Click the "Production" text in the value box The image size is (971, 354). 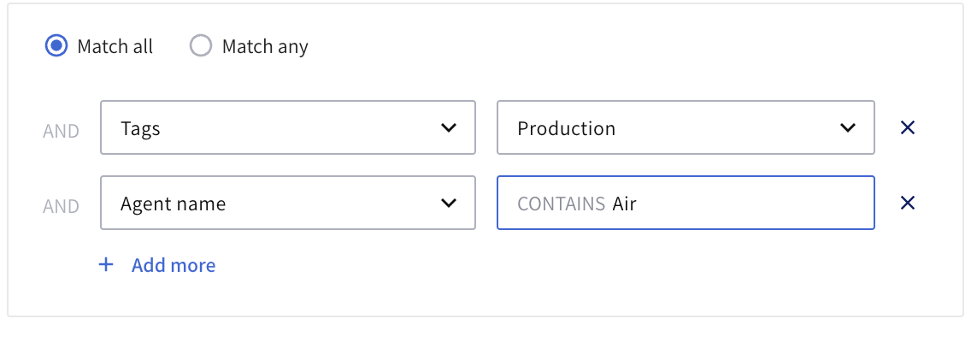[567, 128]
